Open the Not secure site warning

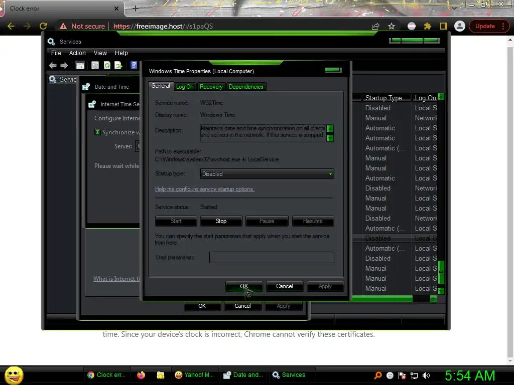pos(83,26)
